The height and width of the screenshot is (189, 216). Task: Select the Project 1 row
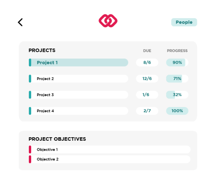79,63
